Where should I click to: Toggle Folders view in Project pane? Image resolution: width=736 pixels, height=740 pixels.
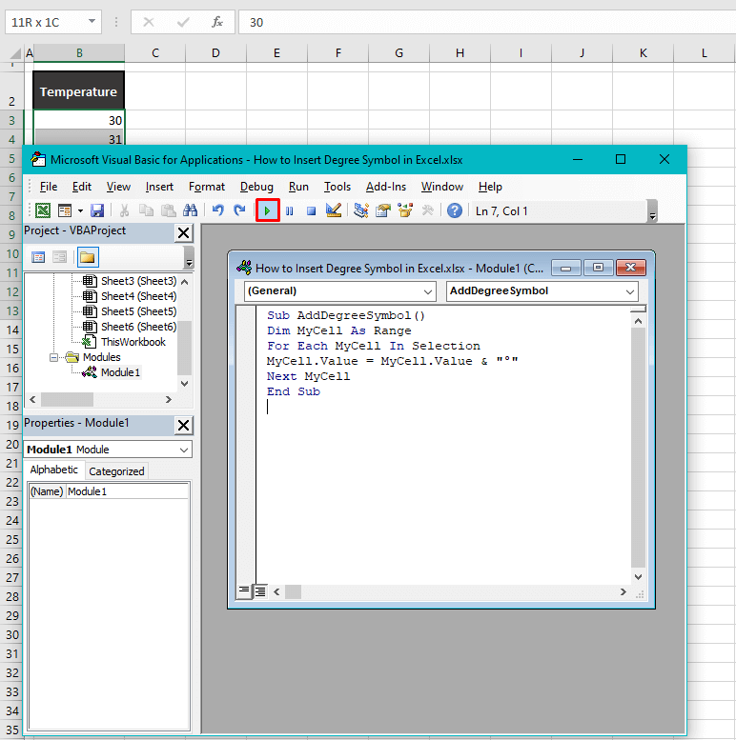click(x=88, y=257)
